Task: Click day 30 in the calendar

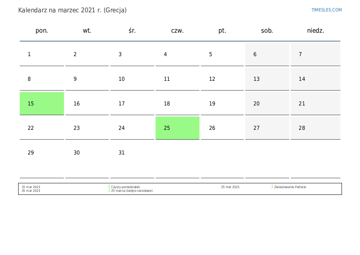Action: tap(87, 160)
